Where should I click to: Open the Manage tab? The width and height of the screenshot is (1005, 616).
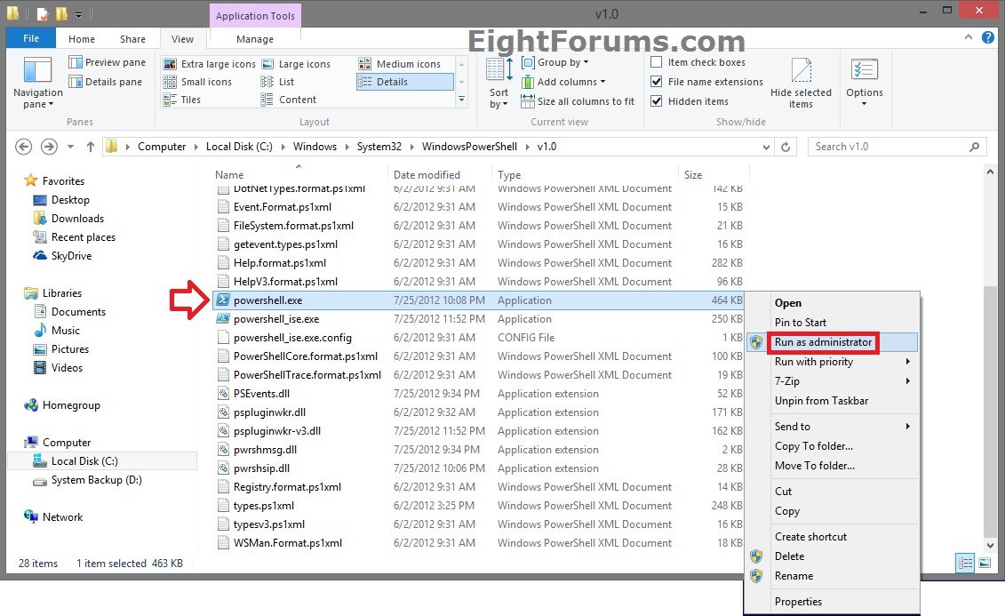tap(254, 39)
